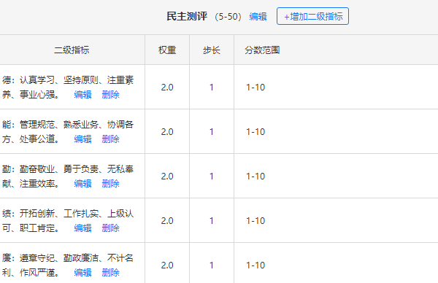Viewport: 438px width, 283px height.
Task: Click weight 2.0 in the 能 row
Action: tap(167, 132)
